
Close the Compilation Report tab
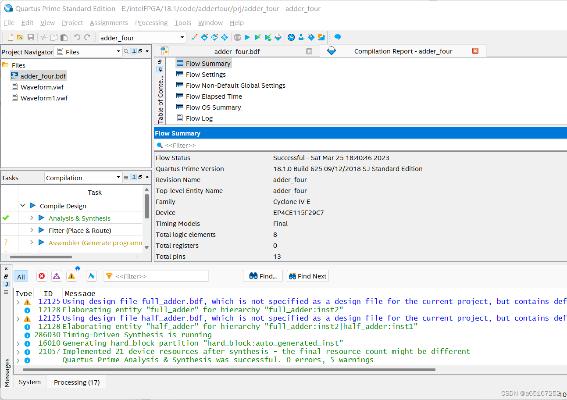[475, 51]
